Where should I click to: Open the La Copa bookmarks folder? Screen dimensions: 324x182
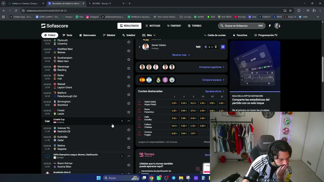point(186,17)
